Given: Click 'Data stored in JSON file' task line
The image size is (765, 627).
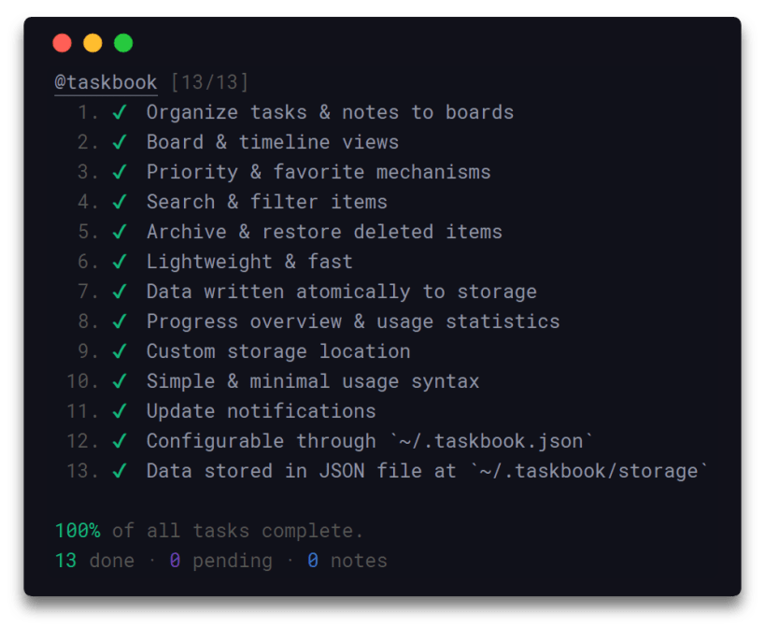Looking at the screenshot, I should [x=427, y=471].
